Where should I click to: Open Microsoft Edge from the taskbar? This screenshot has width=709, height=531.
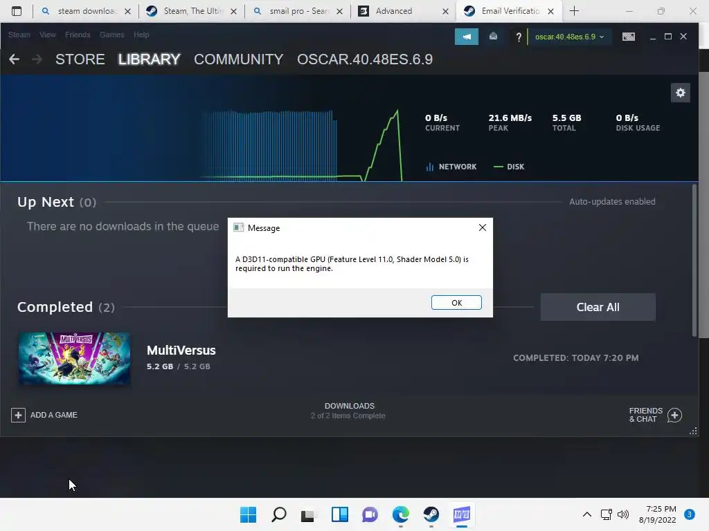(401, 514)
